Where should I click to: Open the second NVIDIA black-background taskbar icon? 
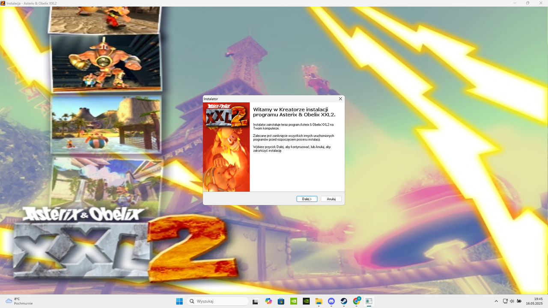[306, 301]
